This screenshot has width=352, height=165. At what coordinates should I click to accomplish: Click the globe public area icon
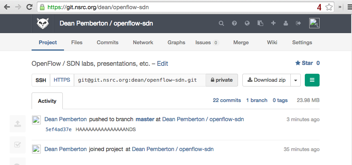[x=247, y=24]
